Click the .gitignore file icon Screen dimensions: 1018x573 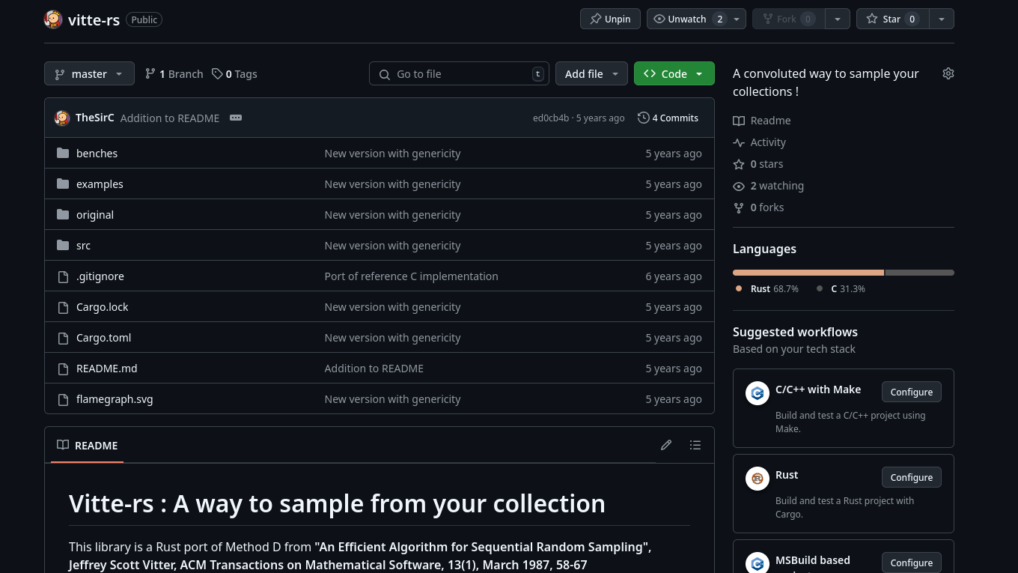click(63, 276)
